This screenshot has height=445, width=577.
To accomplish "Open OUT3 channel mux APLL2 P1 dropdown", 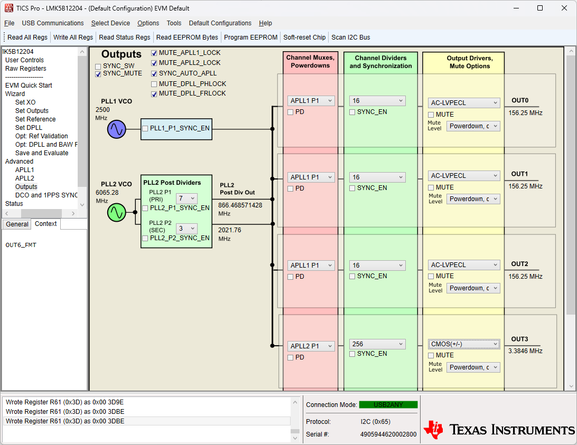I will [311, 346].
